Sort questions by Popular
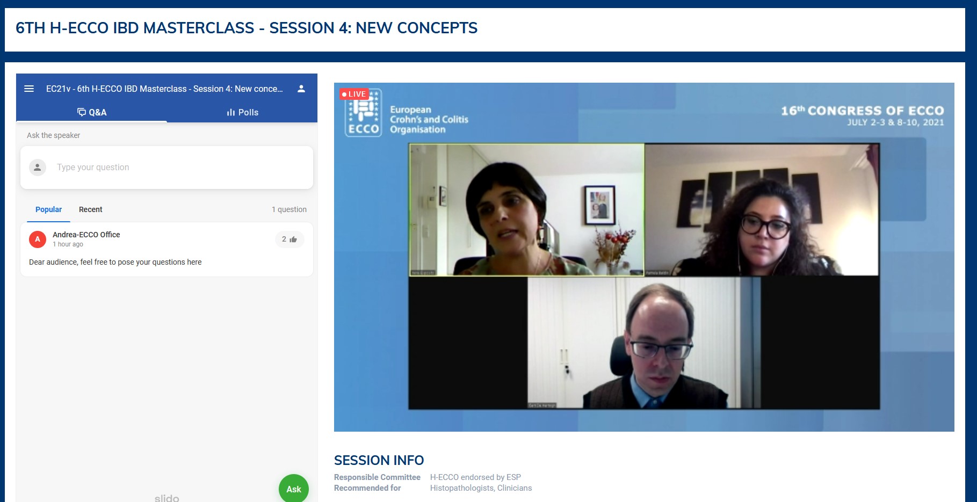Viewport: 977px width, 502px height. tap(48, 209)
